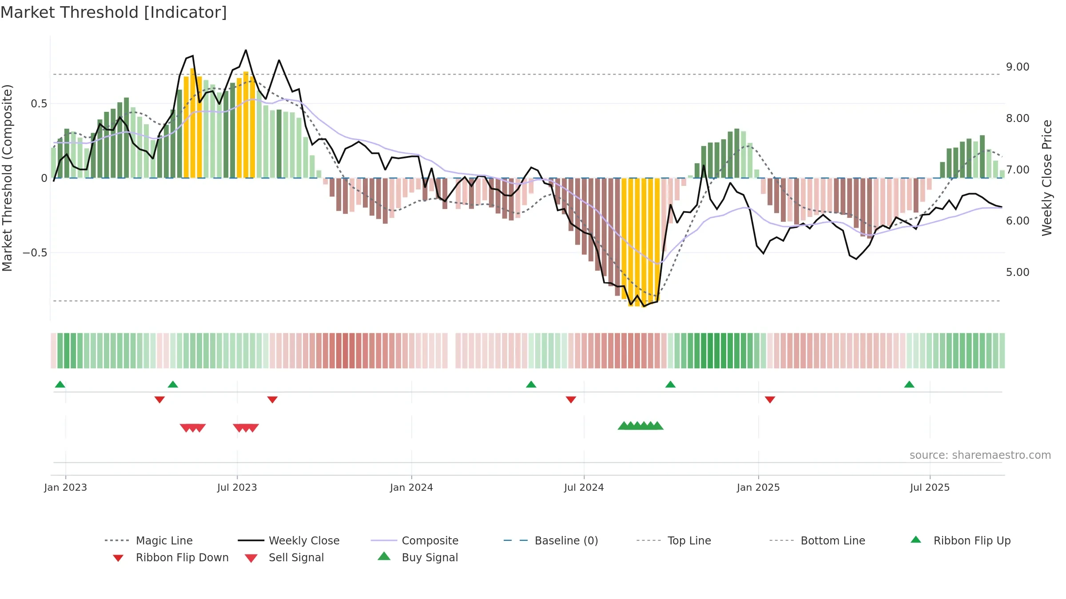Click the 5.00 price axis label
Screen dimensions: 1066x599
point(1018,272)
